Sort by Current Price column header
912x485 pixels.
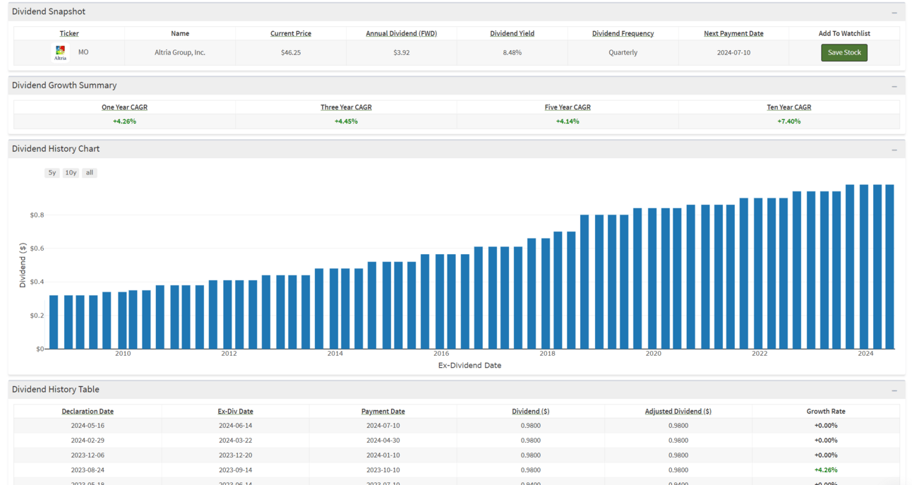[x=291, y=34]
